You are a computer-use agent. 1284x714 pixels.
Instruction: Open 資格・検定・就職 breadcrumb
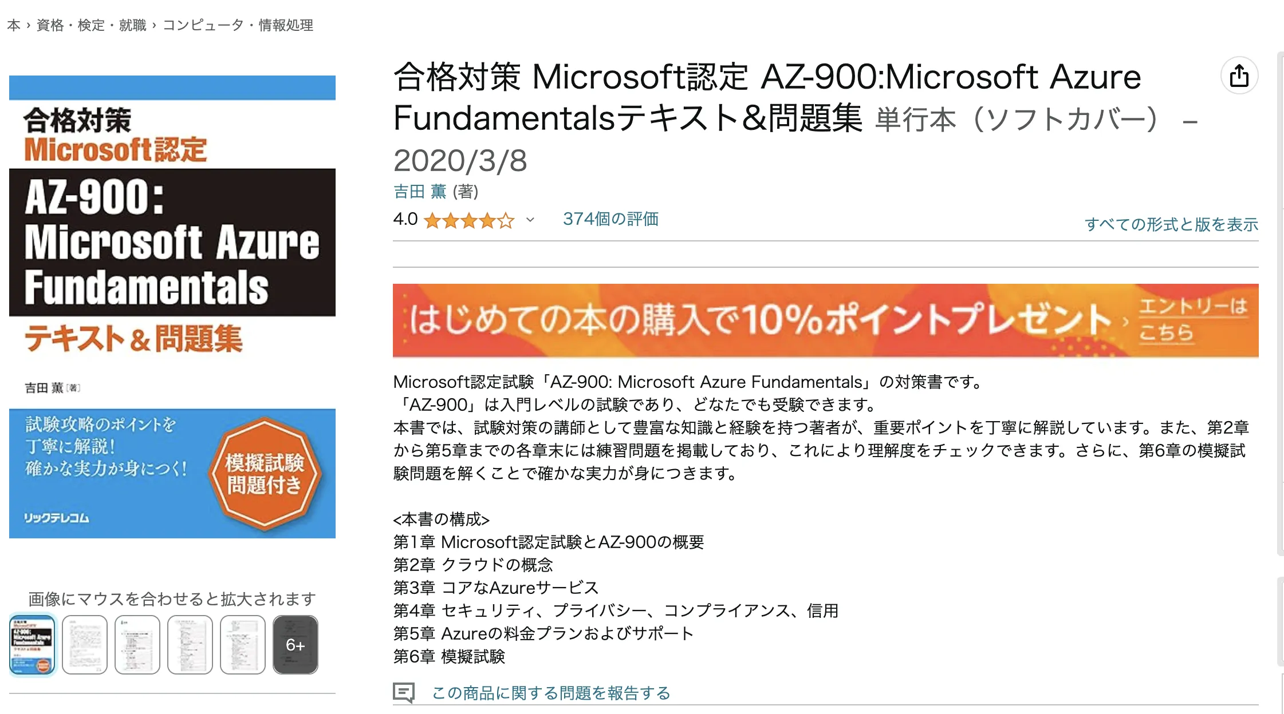(x=92, y=25)
